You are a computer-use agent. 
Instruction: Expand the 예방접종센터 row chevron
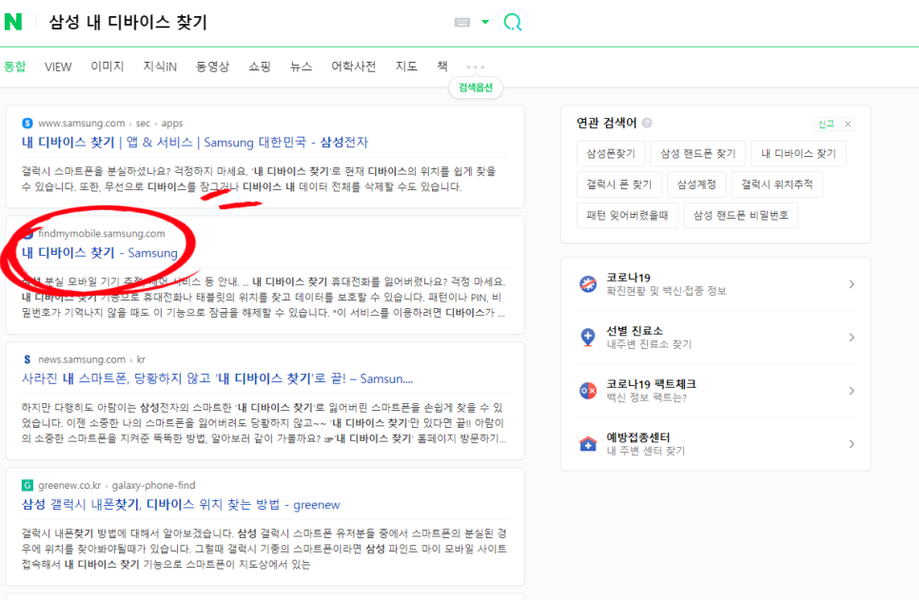[x=851, y=444]
